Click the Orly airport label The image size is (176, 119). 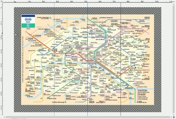(92, 102)
